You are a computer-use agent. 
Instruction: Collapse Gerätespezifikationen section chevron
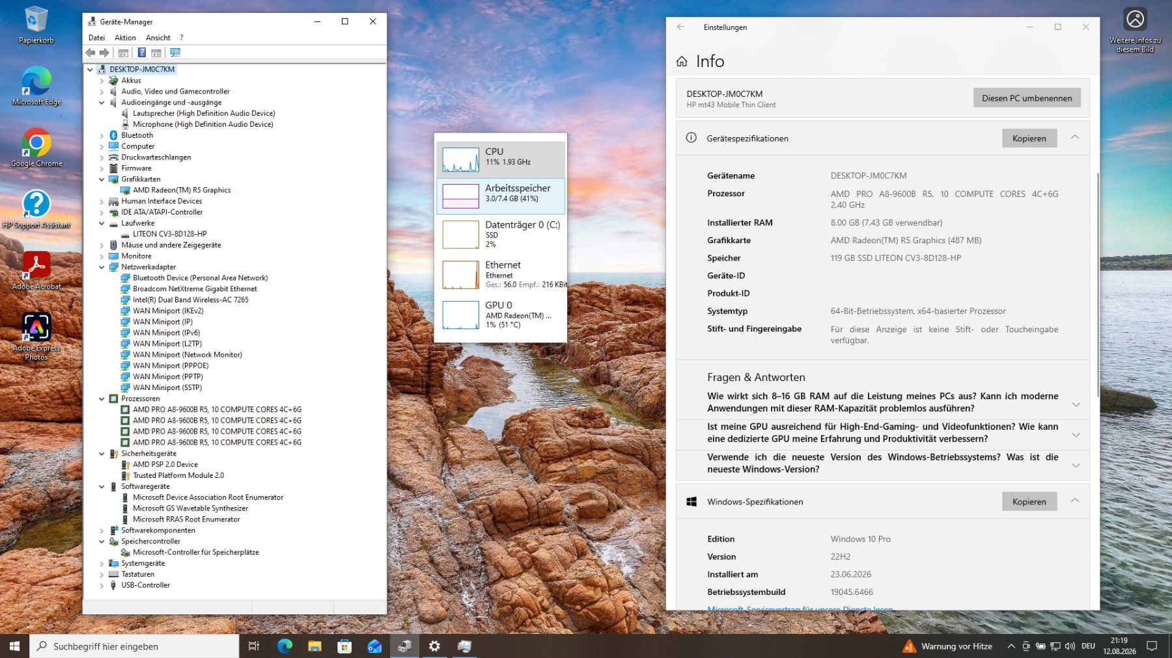(1075, 137)
